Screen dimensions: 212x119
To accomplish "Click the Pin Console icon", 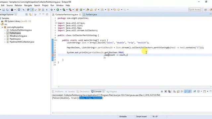I will (194, 92).
